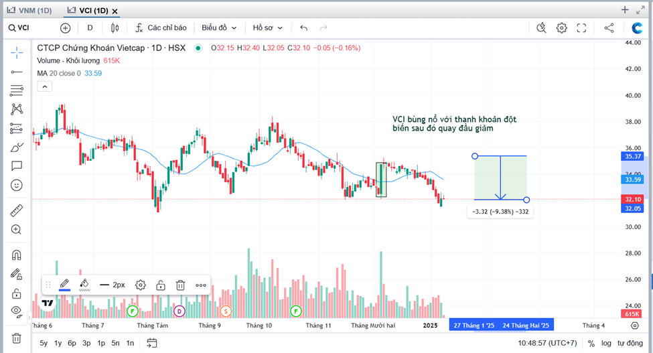The height and width of the screenshot is (353, 653).
Task: Select the pattern drawing tool
Action: (x=17, y=109)
